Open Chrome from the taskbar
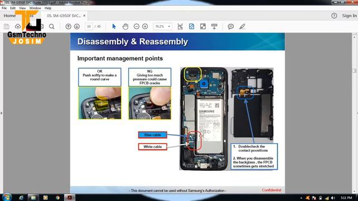This screenshot has height=201, width=358. tap(58, 198)
